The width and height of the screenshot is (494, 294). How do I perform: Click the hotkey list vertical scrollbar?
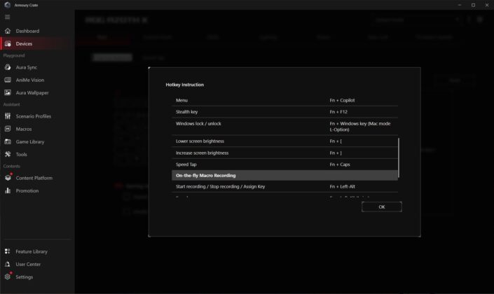click(x=399, y=157)
